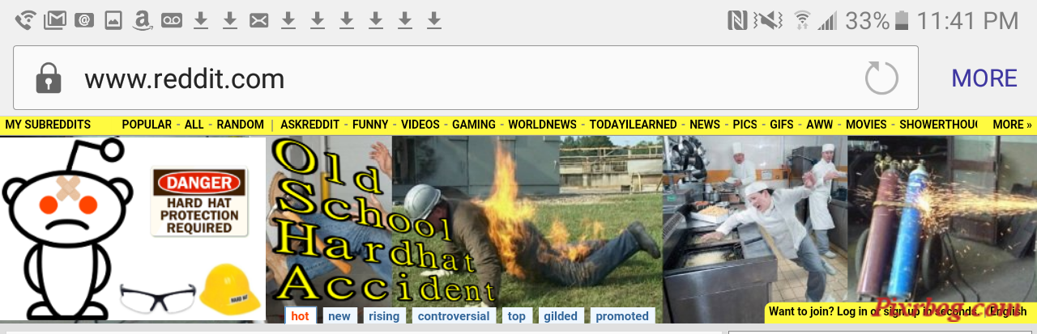The image size is (1037, 334).
Task: Visit FUNNY subreddit link
Action: tap(370, 125)
